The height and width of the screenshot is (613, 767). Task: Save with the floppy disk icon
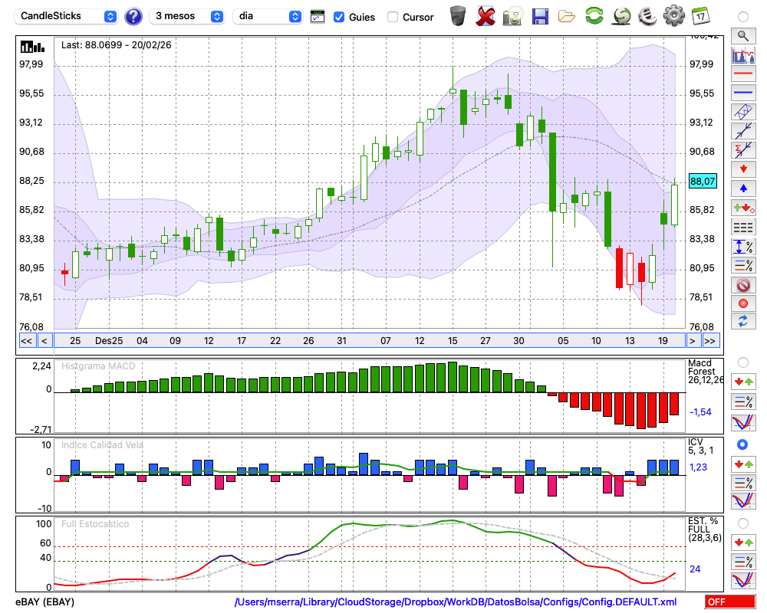point(540,16)
